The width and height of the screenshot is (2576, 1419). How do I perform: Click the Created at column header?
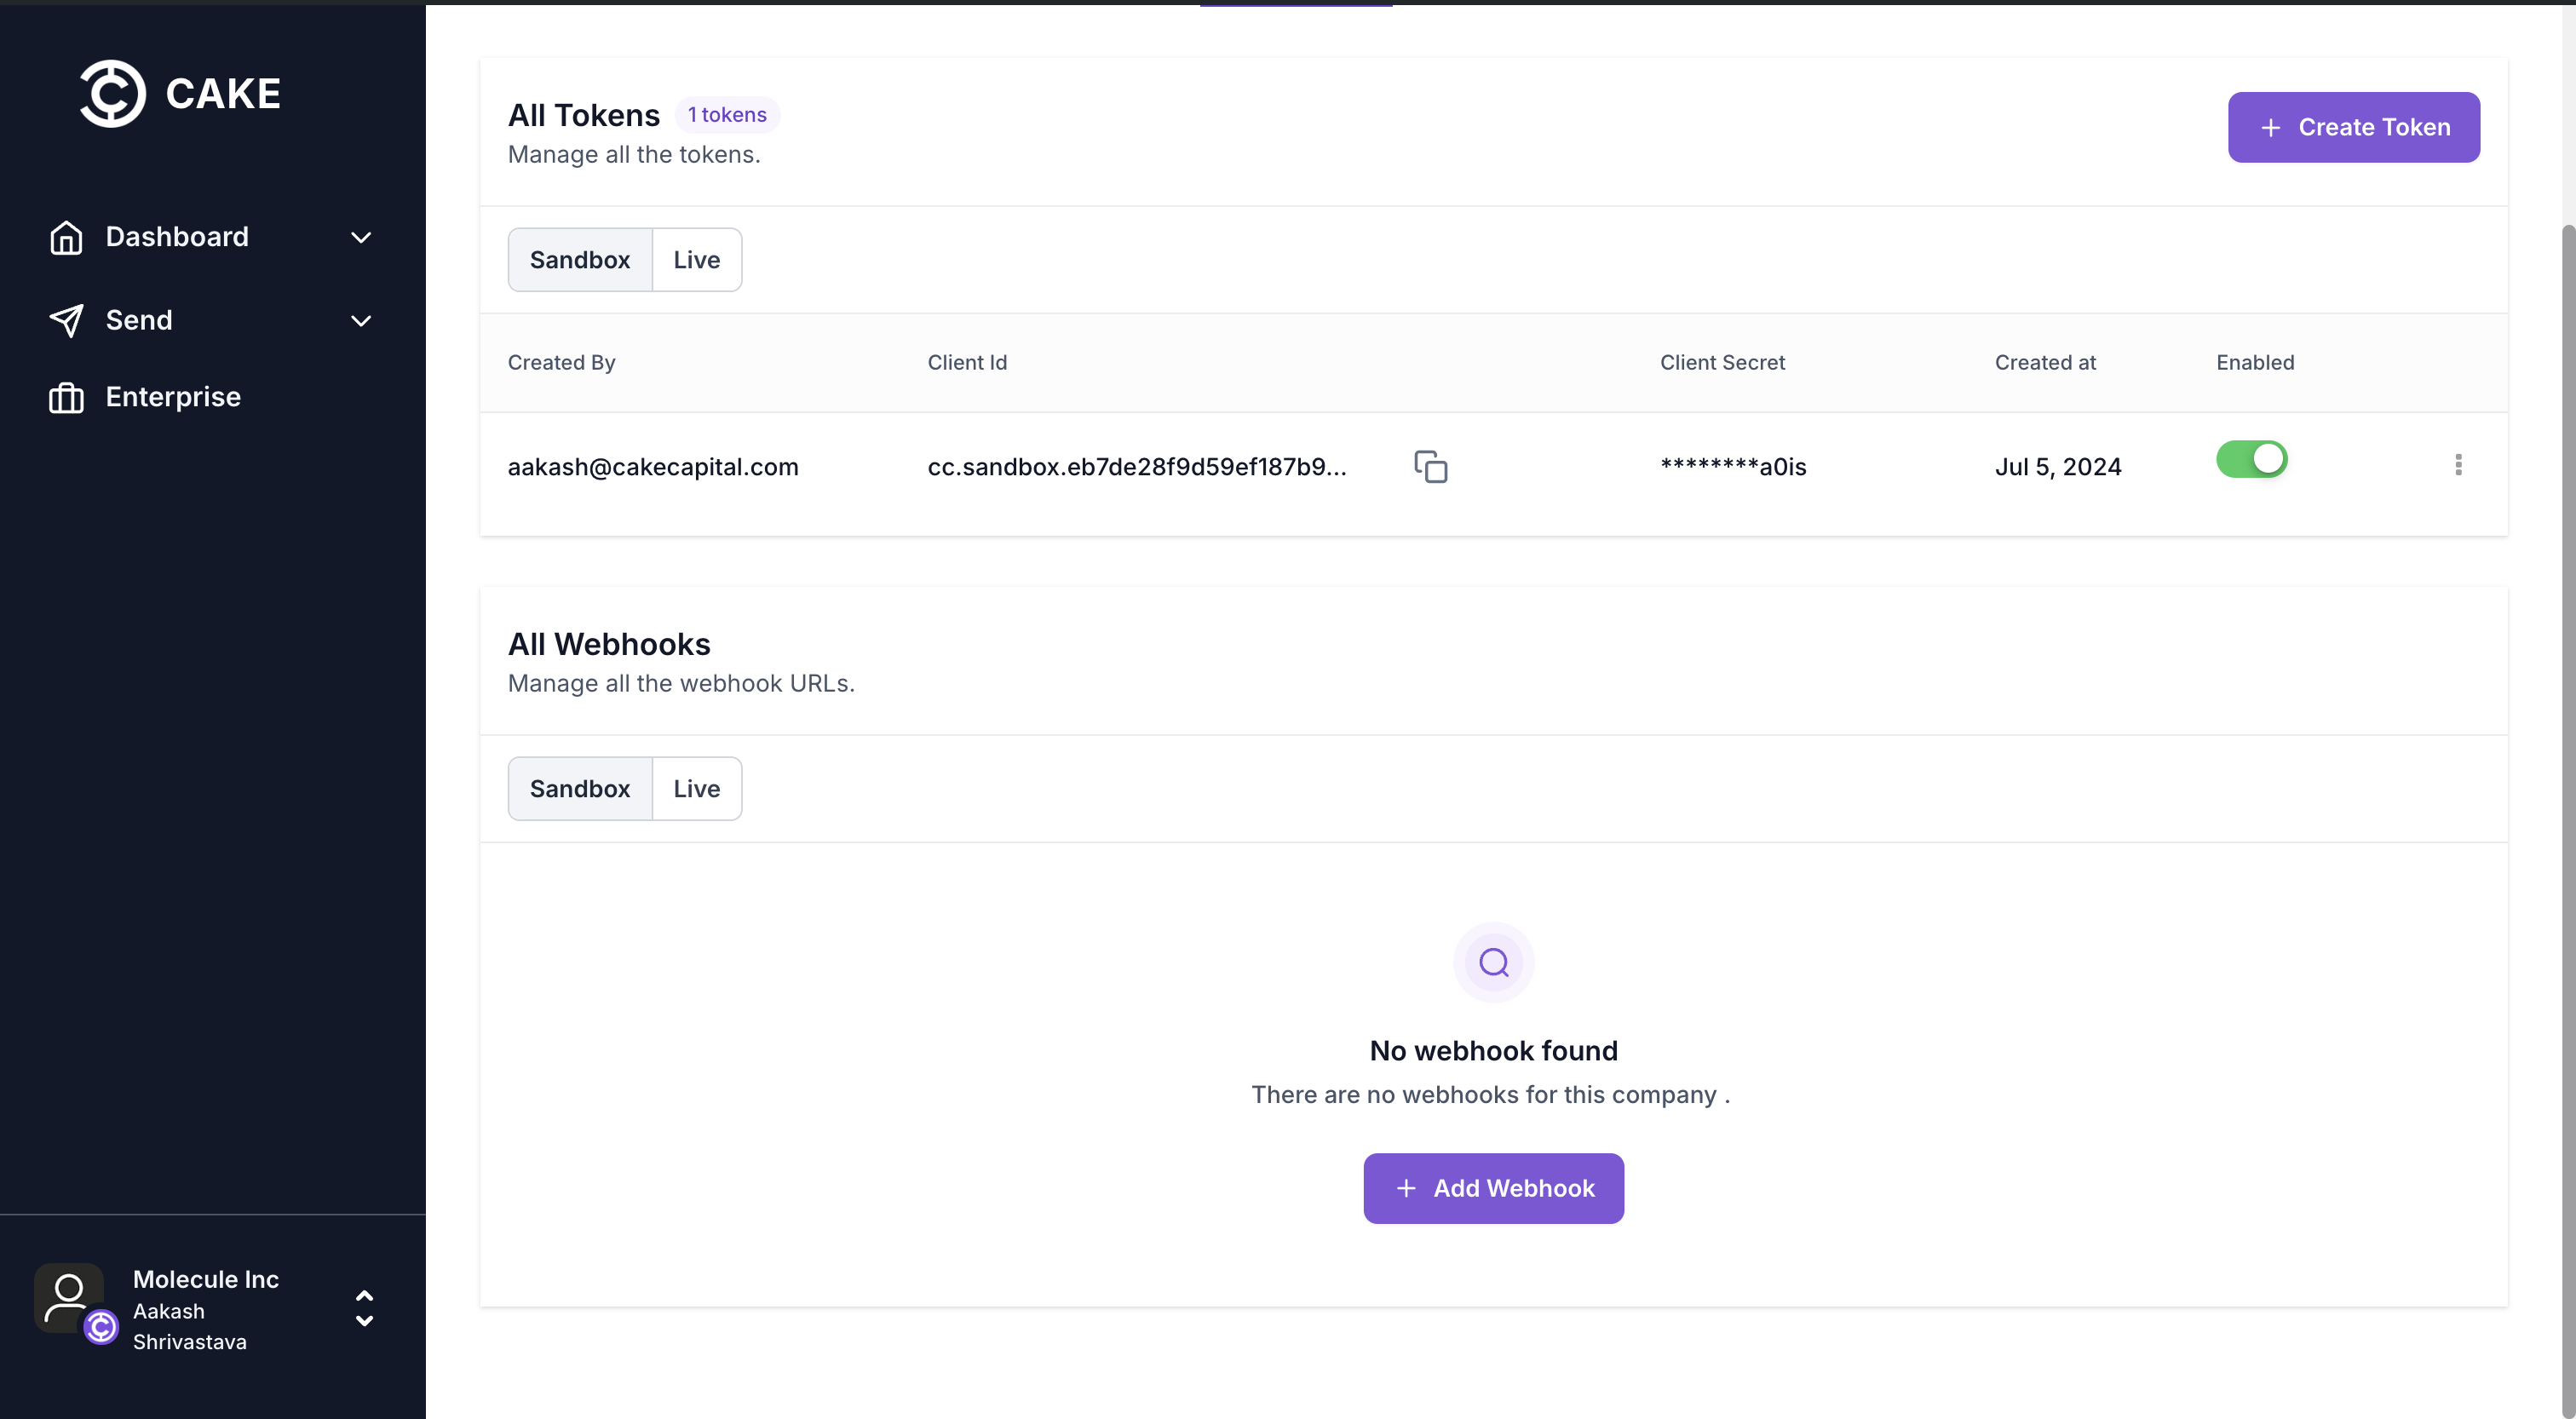[x=2045, y=363]
